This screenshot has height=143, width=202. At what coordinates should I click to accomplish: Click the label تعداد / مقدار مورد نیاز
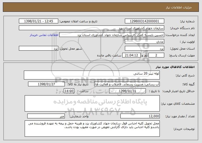coord(180,116)
